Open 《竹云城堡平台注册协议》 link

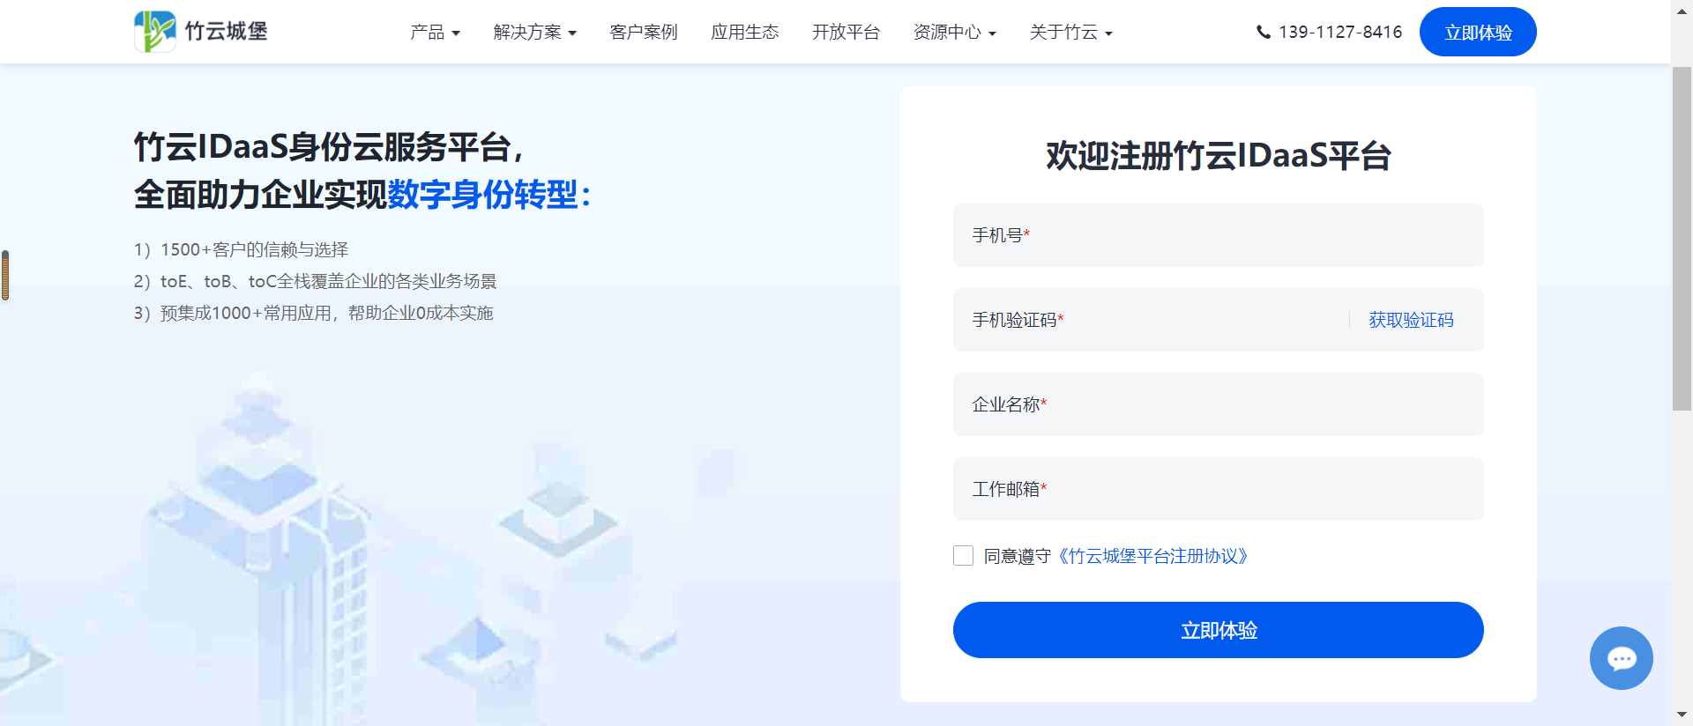(1153, 556)
